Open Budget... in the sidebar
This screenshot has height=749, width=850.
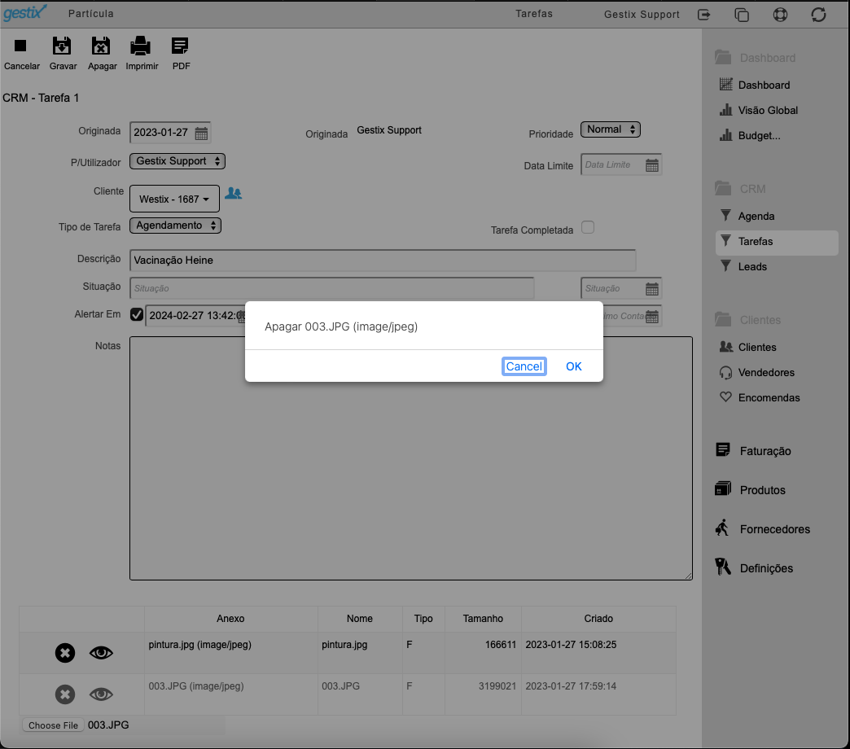click(759, 135)
